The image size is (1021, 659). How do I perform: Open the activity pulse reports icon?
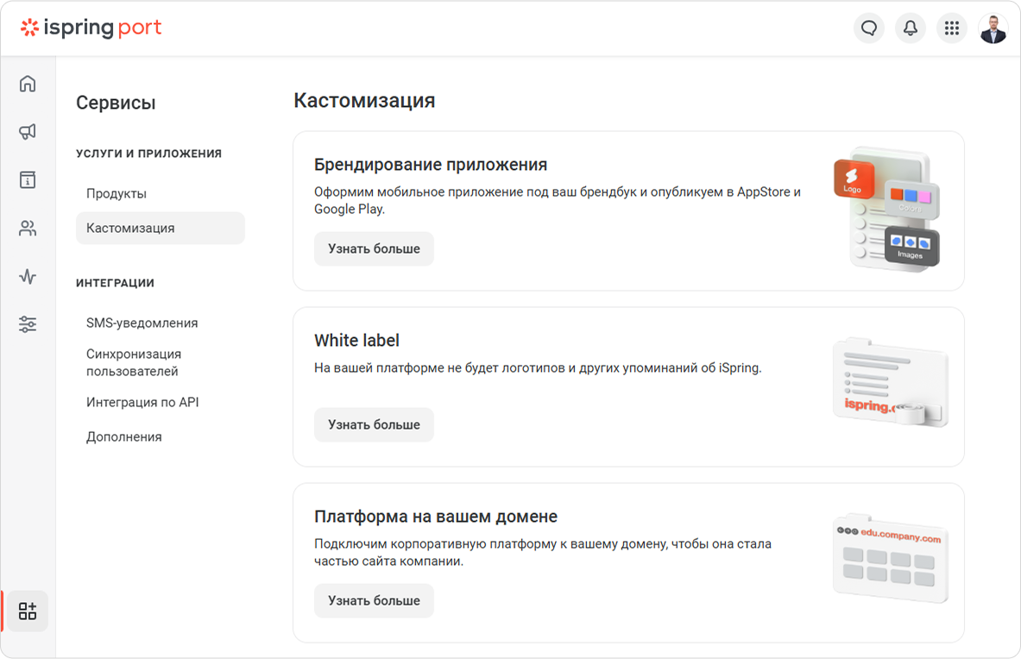tap(28, 277)
